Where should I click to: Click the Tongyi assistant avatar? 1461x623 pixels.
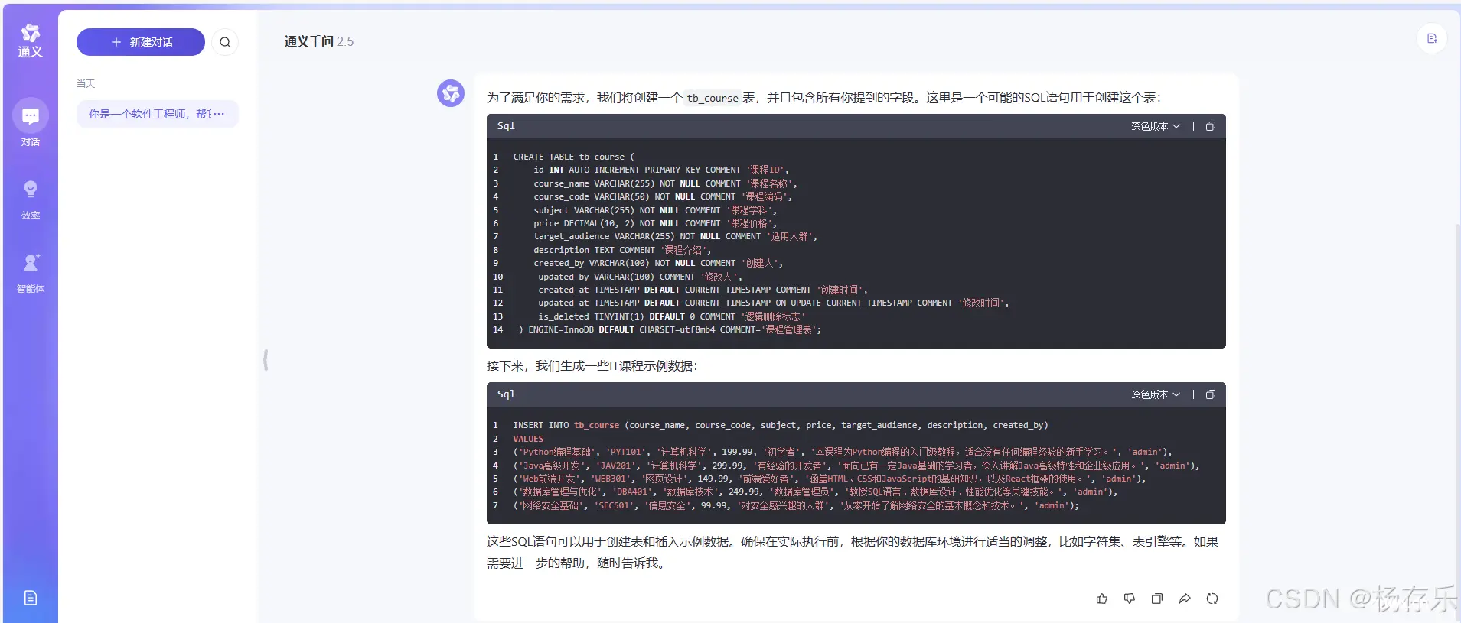pos(451,93)
